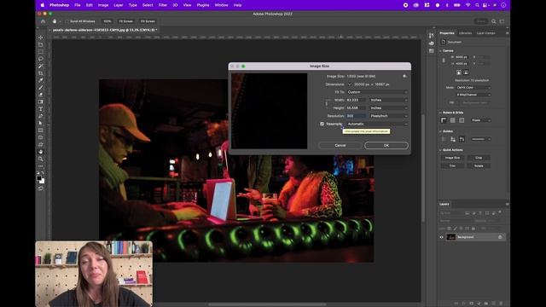Select the Path Selection arrow tool
This screenshot has height=307, width=546.
[41, 123]
